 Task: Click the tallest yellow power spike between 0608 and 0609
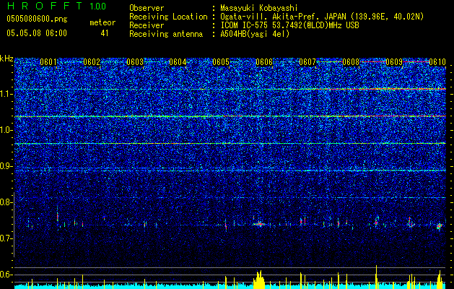(376, 277)
